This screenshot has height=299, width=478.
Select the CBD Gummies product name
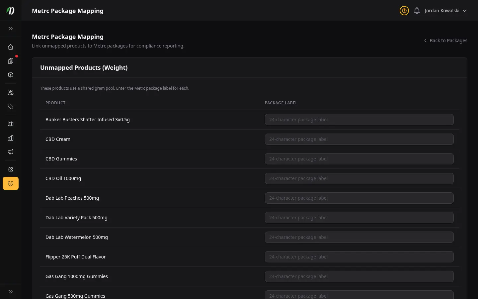[x=61, y=159]
